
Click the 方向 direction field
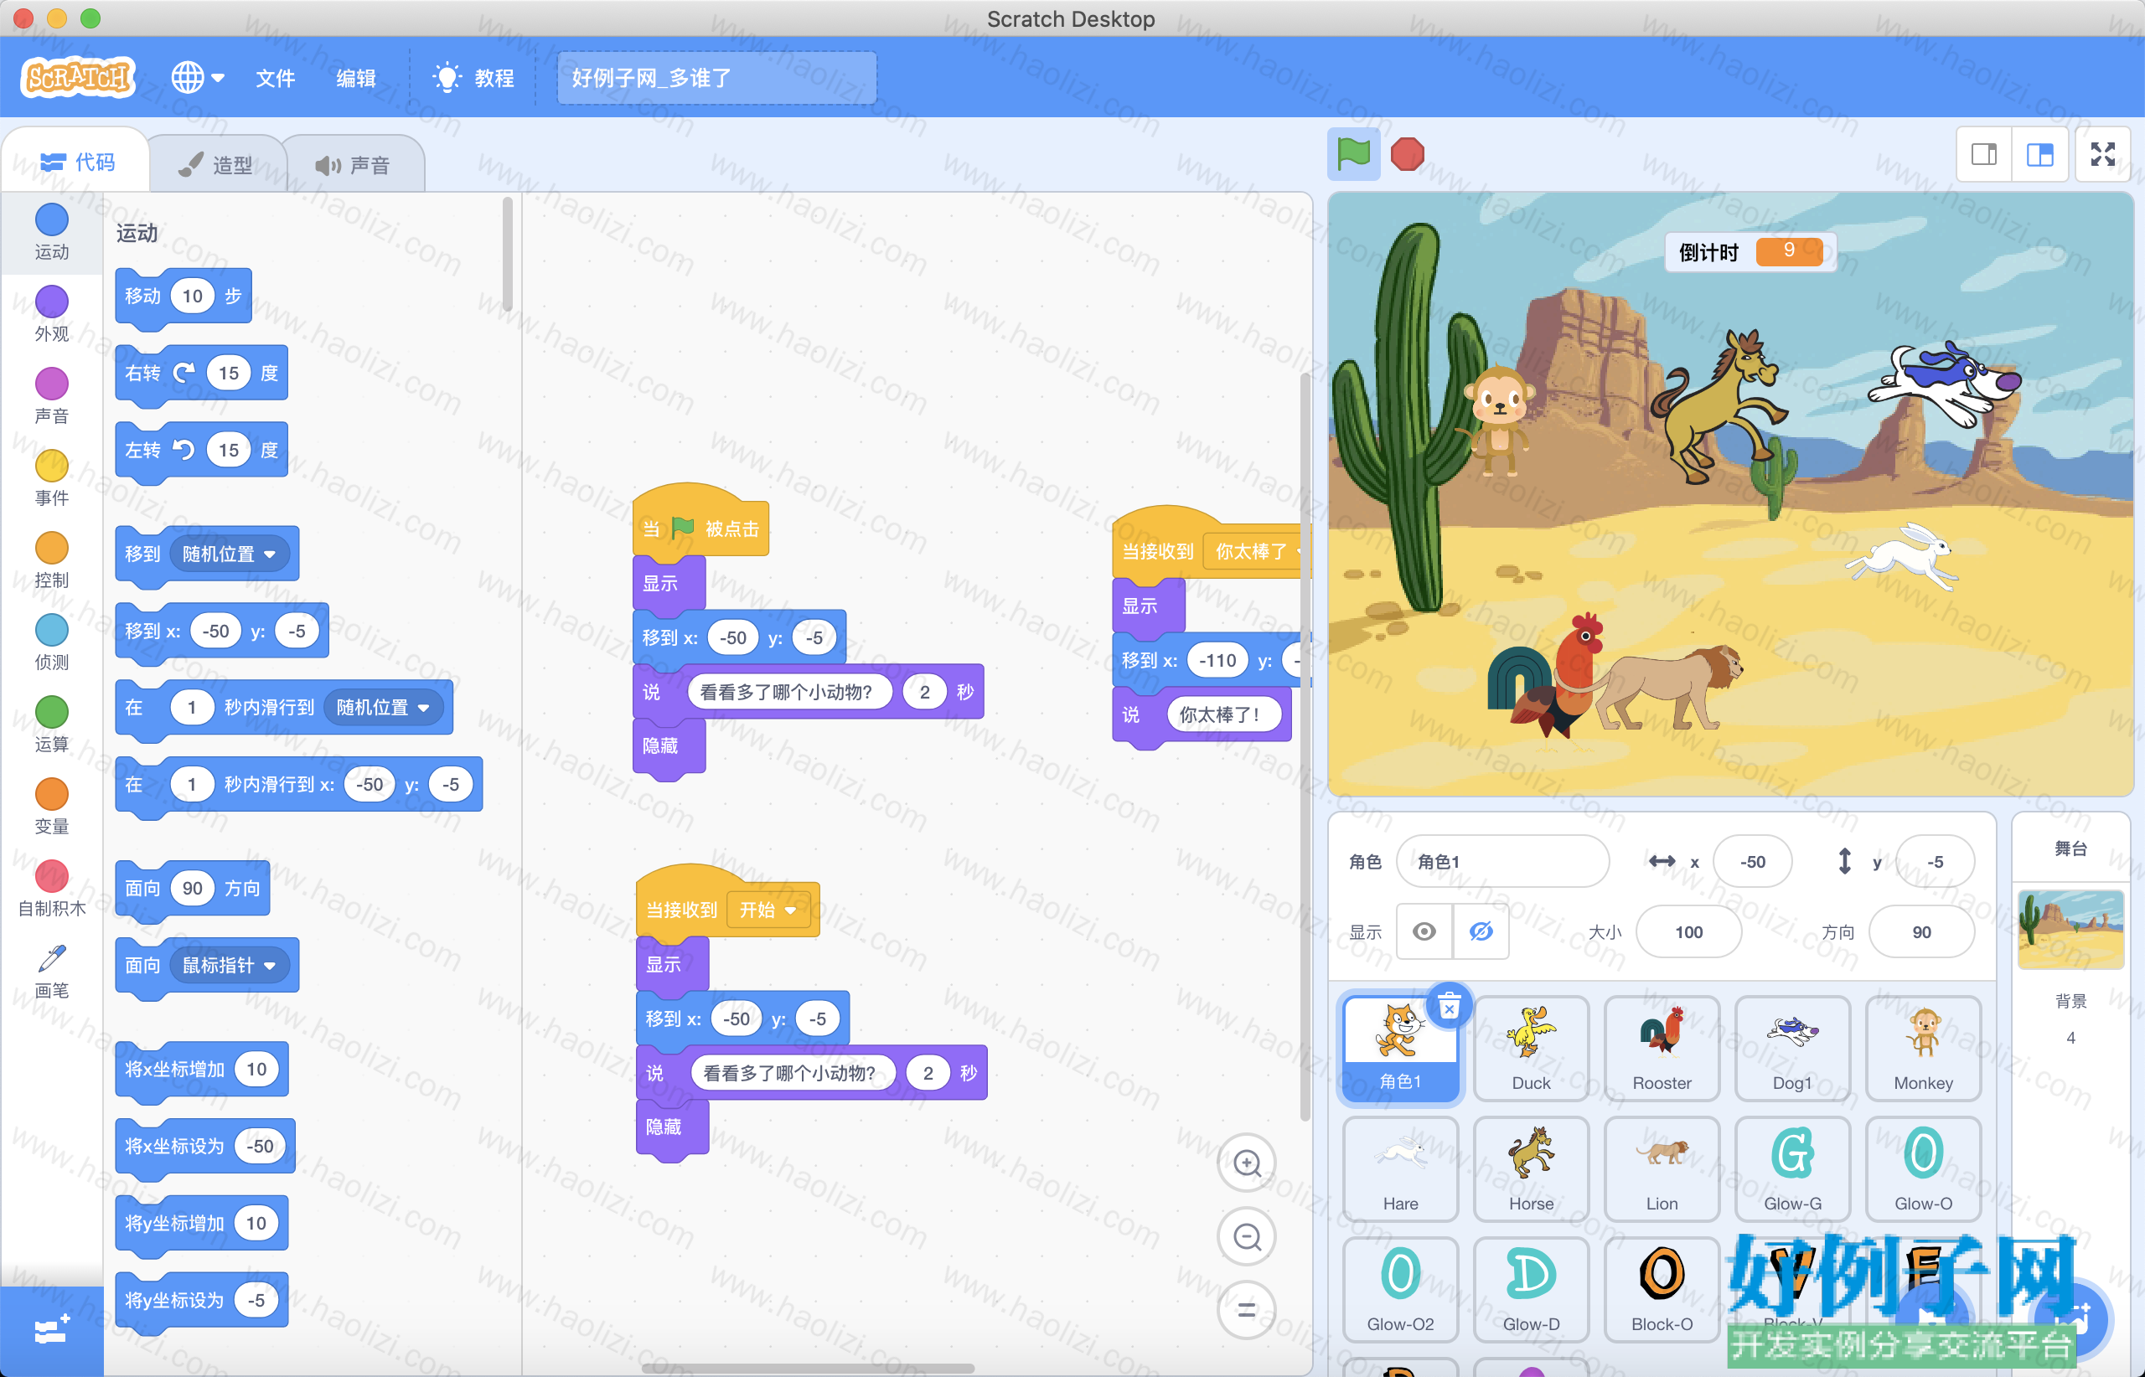1921,931
